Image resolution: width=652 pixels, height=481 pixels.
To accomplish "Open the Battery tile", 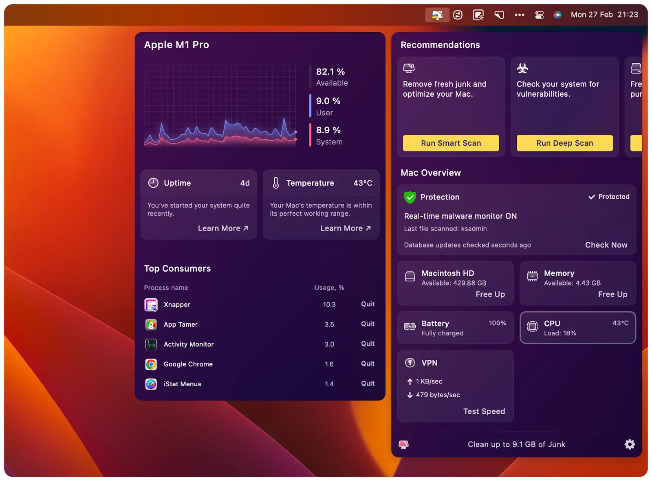I will (455, 328).
